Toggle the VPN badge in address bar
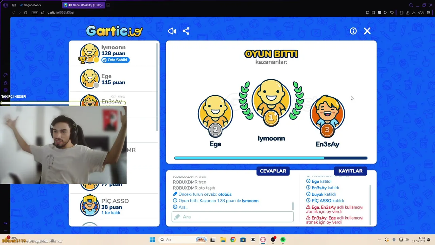 click(x=35, y=13)
